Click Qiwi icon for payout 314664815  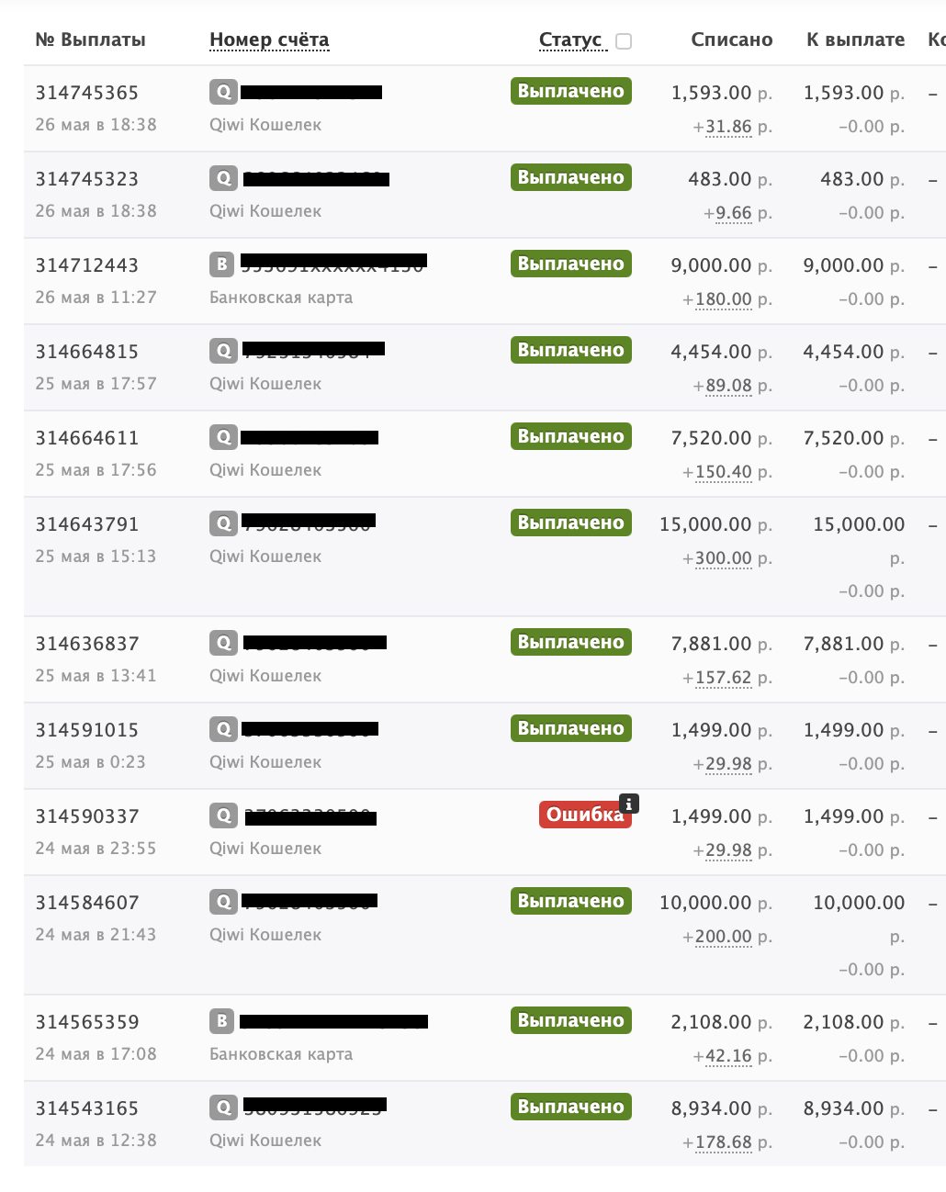tap(223, 351)
